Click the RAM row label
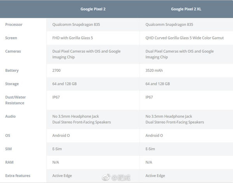 (x=9, y=162)
